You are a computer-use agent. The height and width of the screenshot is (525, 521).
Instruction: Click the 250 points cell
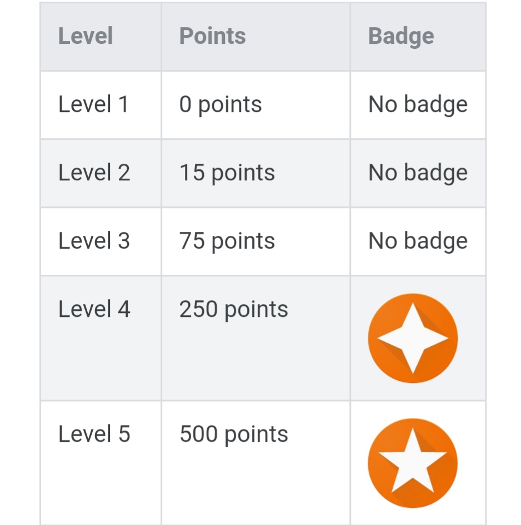click(x=256, y=338)
